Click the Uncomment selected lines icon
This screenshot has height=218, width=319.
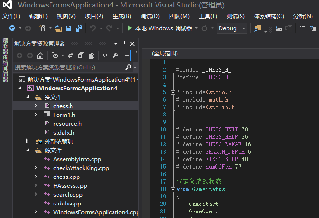coord(312,28)
